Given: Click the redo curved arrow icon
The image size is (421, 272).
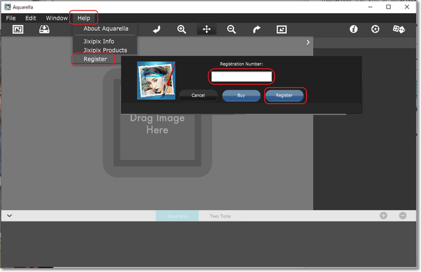Looking at the screenshot, I should (257, 30).
